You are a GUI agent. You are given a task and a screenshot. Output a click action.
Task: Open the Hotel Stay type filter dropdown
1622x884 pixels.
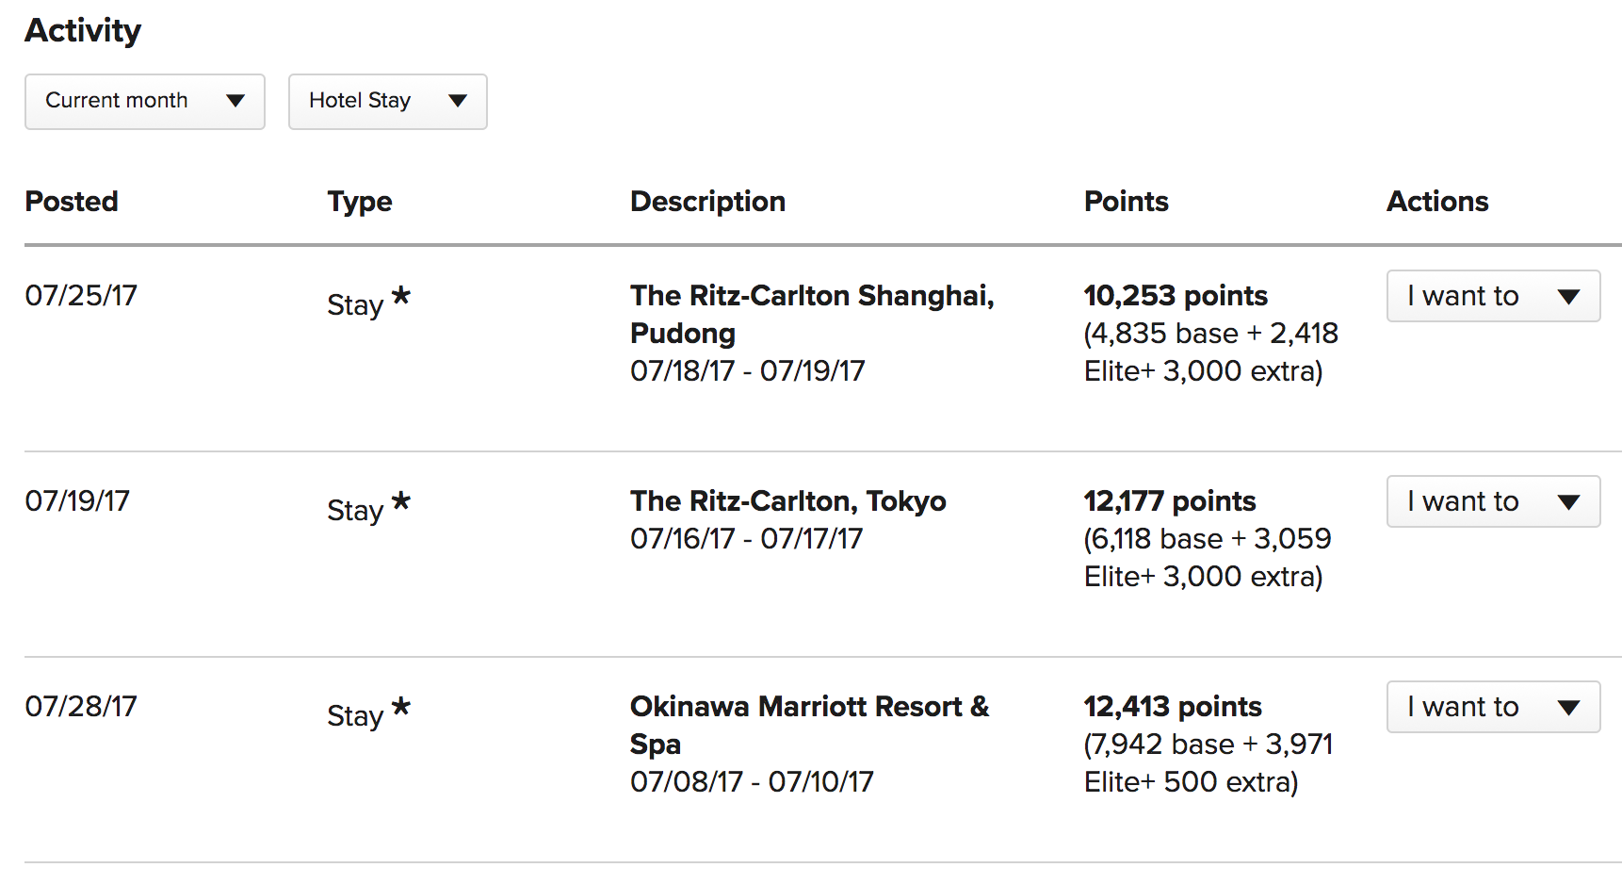coord(388,102)
